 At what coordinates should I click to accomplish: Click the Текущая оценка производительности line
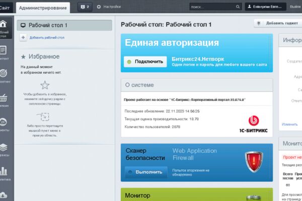pyautogui.click(x=162, y=119)
